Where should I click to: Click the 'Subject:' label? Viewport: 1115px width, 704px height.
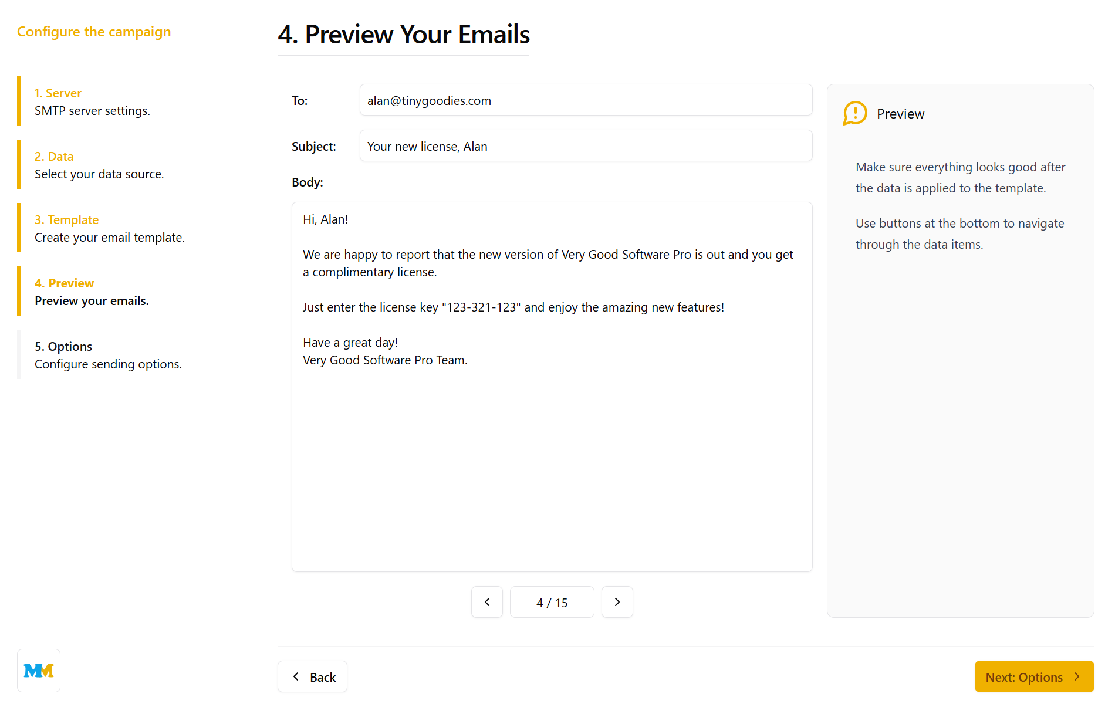click(x=314, y=147)
